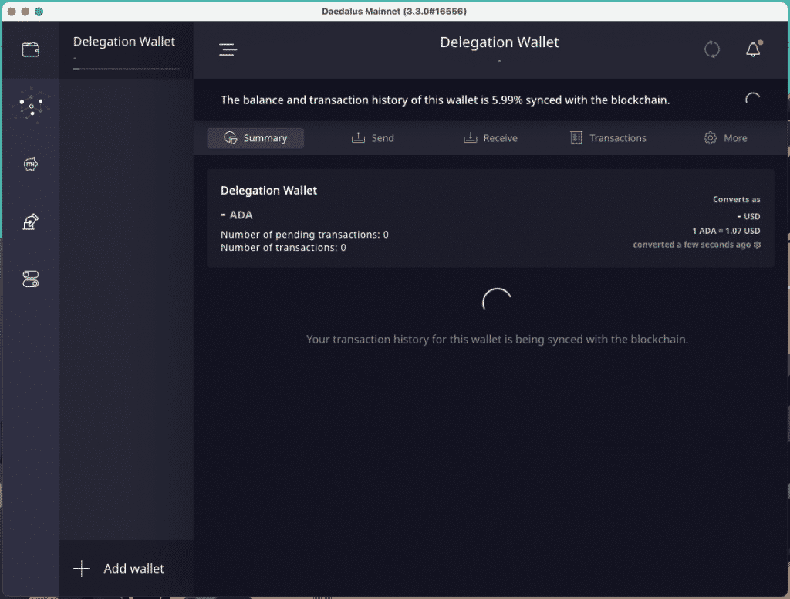Click the 5.99% synced status message
Viewport: 790px width, 599px height.
[x=445, y=100]
